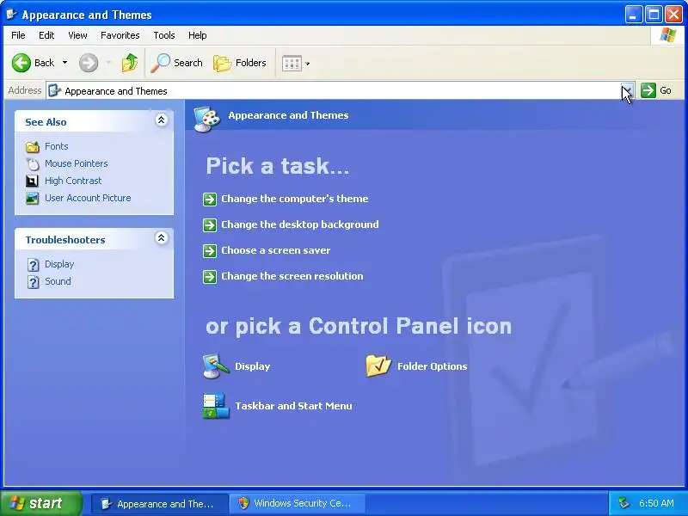
Task: Click the screen resolution task arrow icon
Action: point(210,277)
